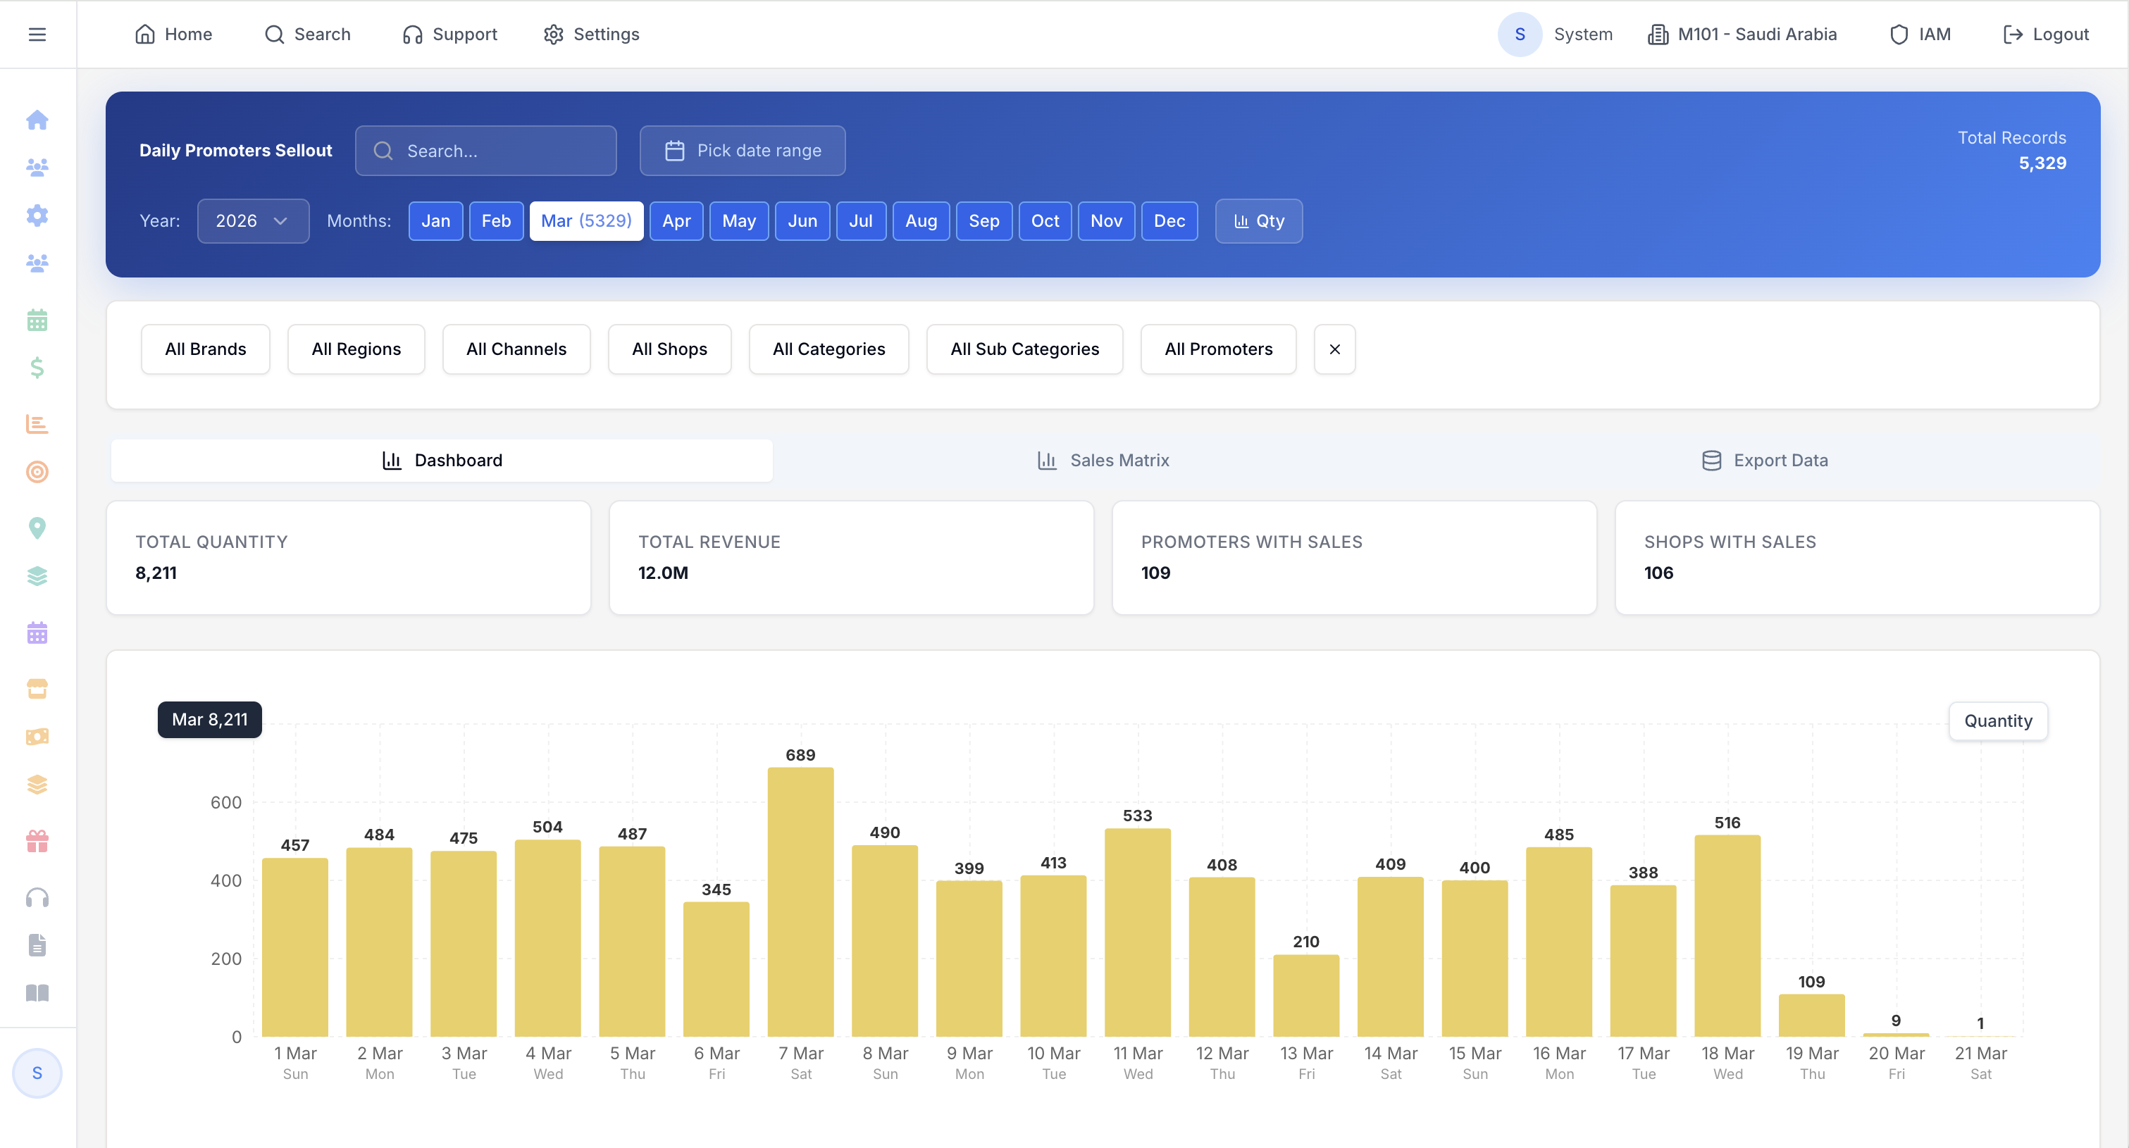Click the storefront sidebar icon
Viewport: 2129px width, 1148px height.
click(37, 689)
